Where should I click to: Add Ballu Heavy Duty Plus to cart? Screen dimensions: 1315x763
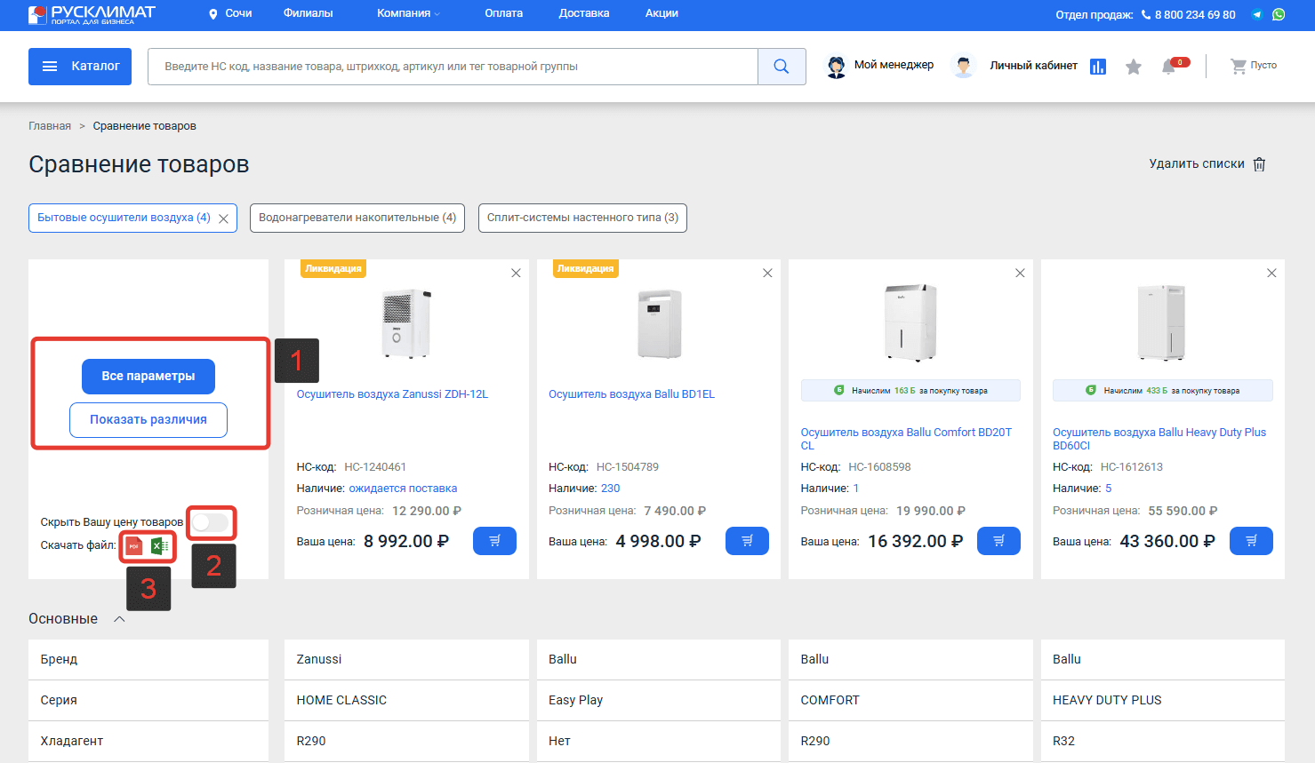(1251, 541)
